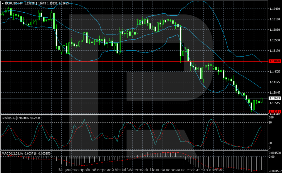Click the EURUSD,H4 symbol title text
Screen dimensions: 282x173
(x=14, y=3)
